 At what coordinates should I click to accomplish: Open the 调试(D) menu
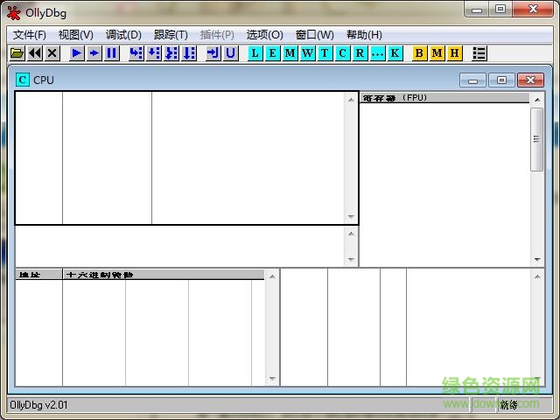point(123,35)
